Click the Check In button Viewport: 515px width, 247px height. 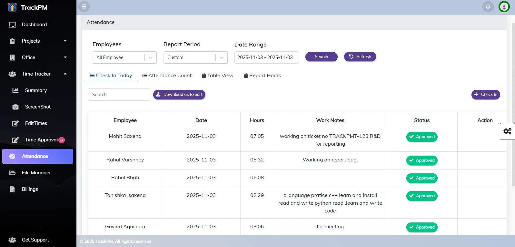[x=486, y=95]
